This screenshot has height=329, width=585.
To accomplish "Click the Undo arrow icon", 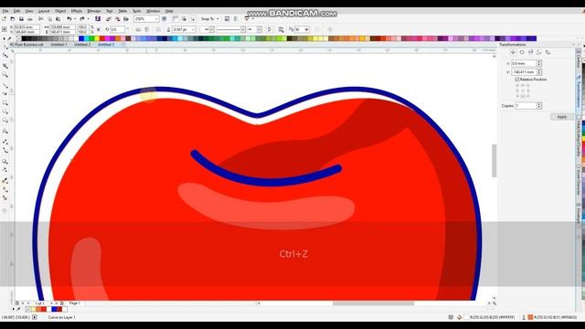I will (x=69, y=18).
